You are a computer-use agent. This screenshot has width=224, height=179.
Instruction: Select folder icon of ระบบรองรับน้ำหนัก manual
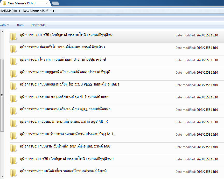click(13, 148)
